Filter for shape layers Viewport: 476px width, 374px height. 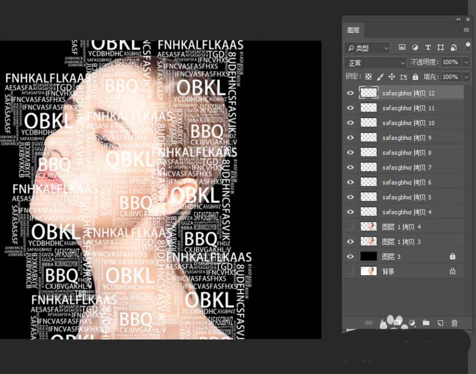pos(441,48)
